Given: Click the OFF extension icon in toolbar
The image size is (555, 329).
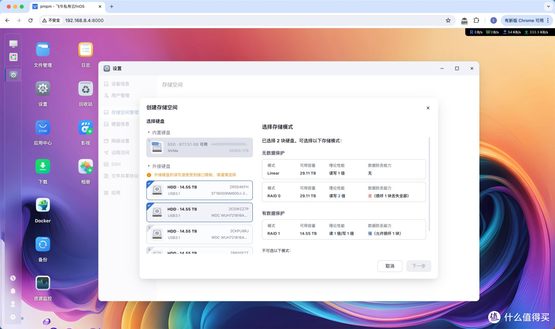Looking at the screenshot, I should click(x=465, y=21).
